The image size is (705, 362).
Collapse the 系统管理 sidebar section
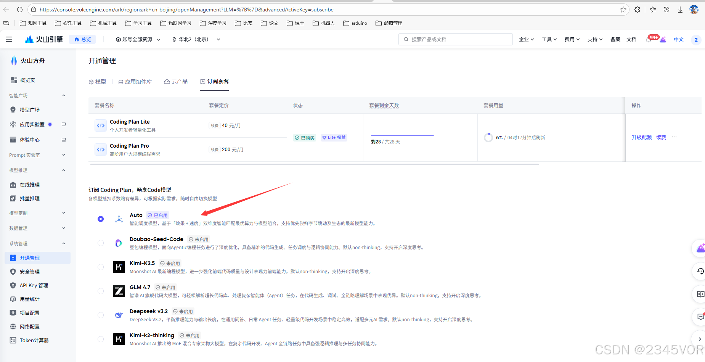(64, 243)
